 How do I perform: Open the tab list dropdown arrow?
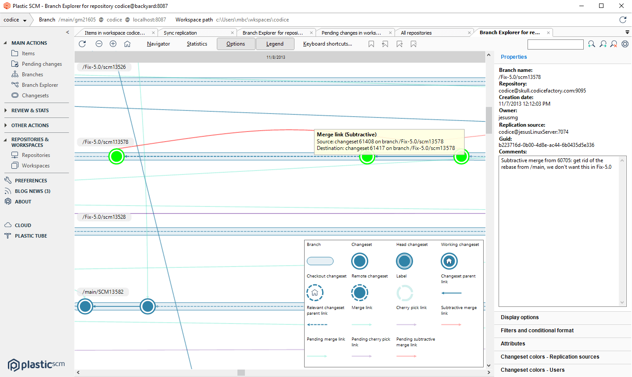[627, 32]
